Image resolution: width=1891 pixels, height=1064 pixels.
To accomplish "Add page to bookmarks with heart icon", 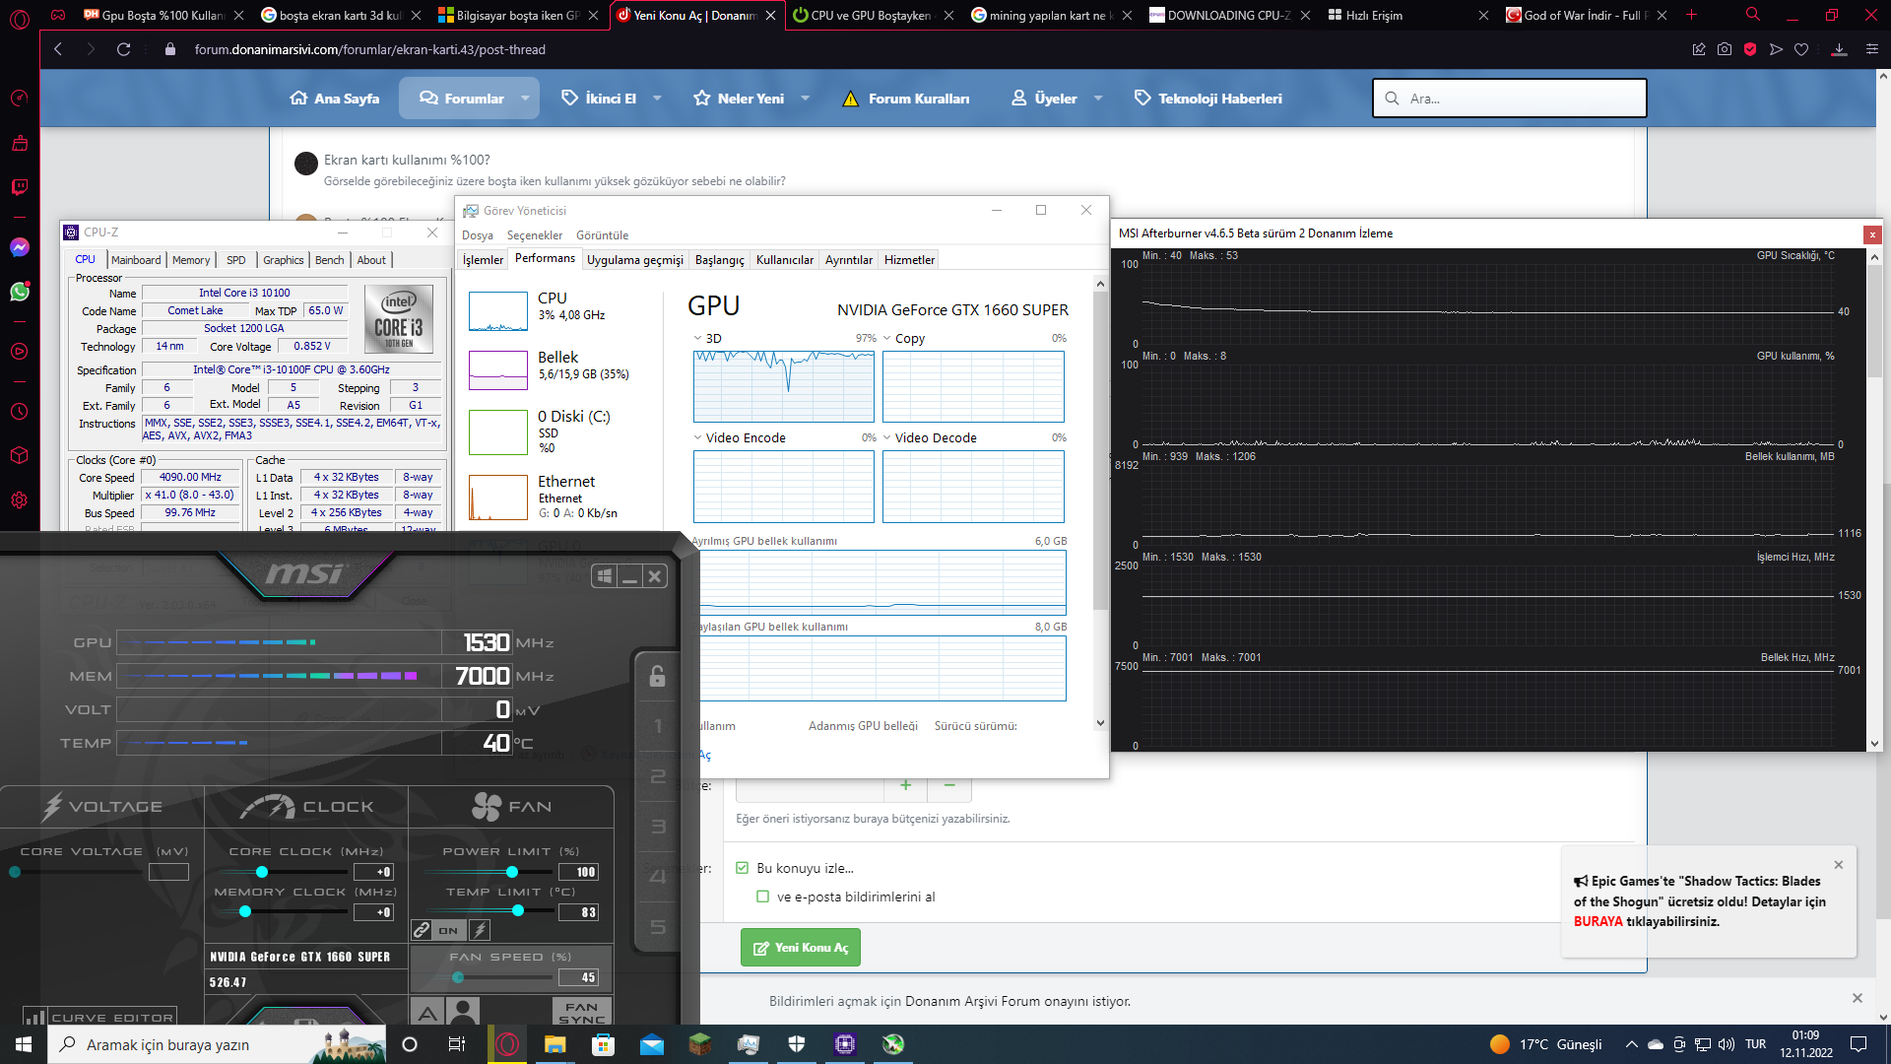I will [1801, 49].
